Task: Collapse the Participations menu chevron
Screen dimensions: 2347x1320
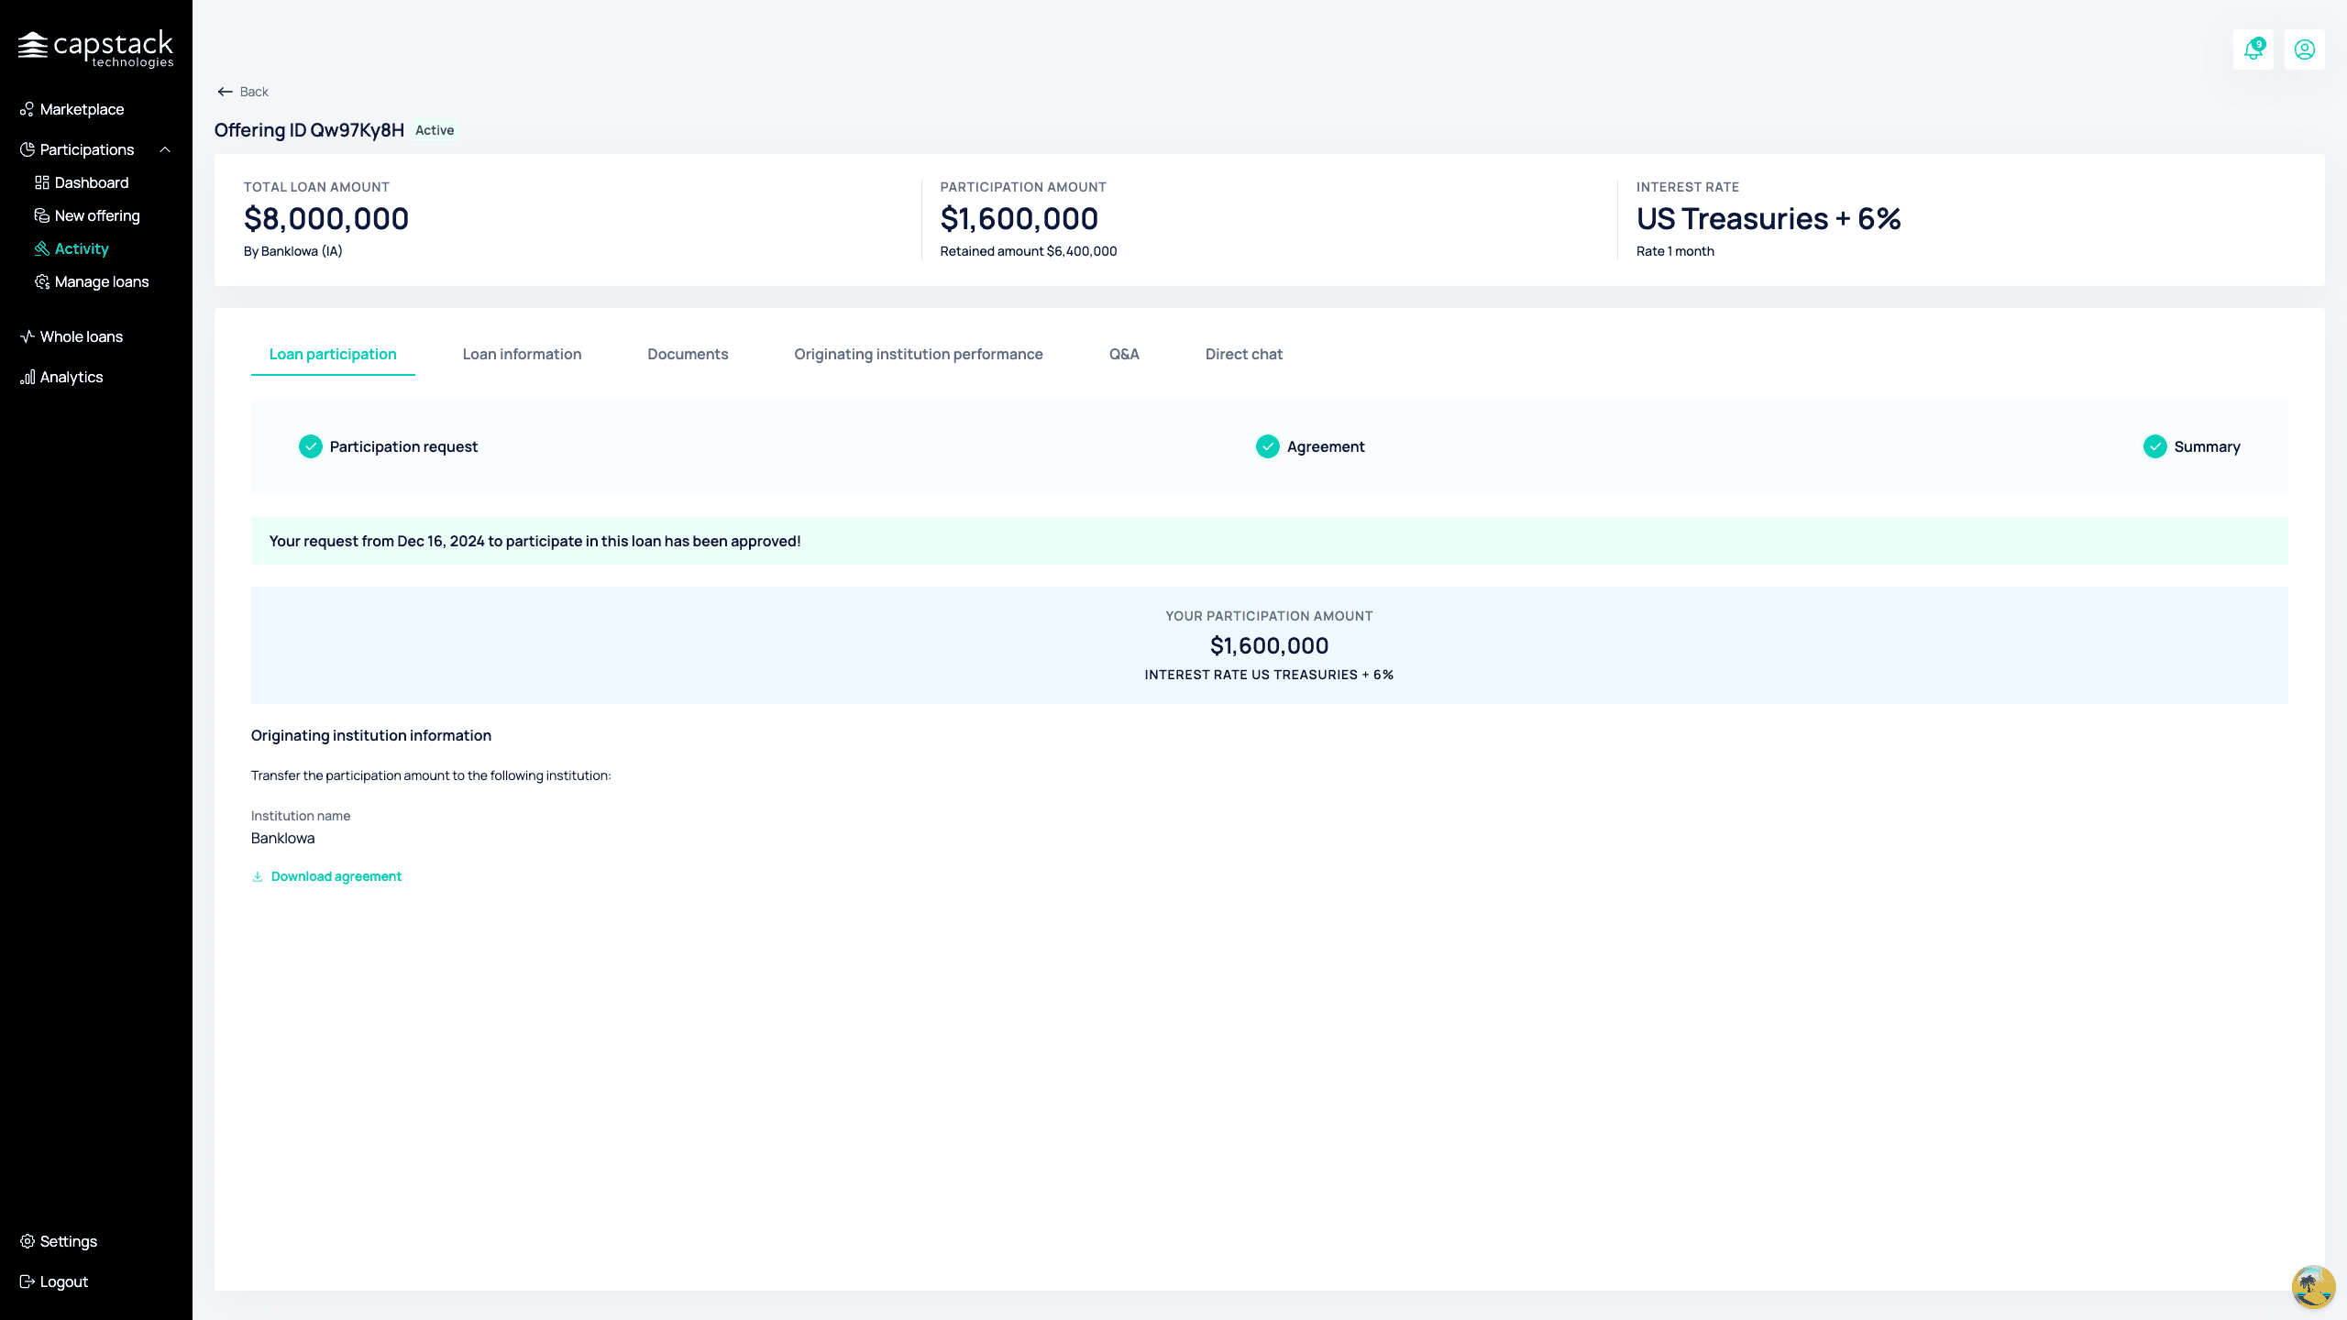Action: 165,149
